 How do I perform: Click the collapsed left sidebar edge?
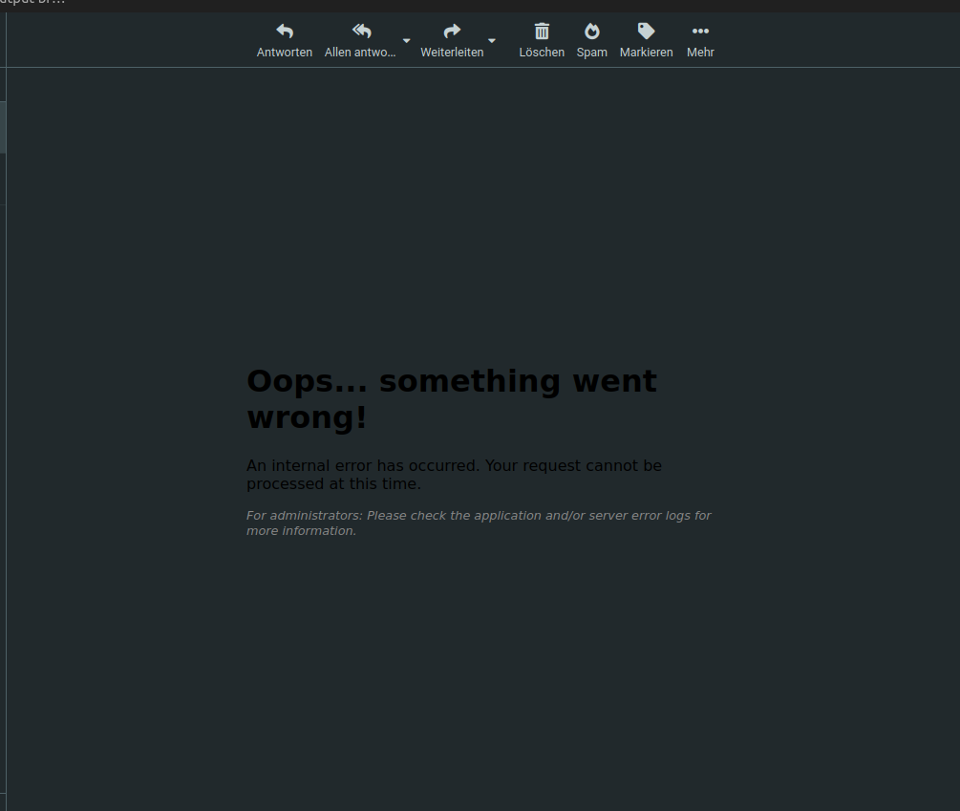pyautogui.click(x=3, y=124)
